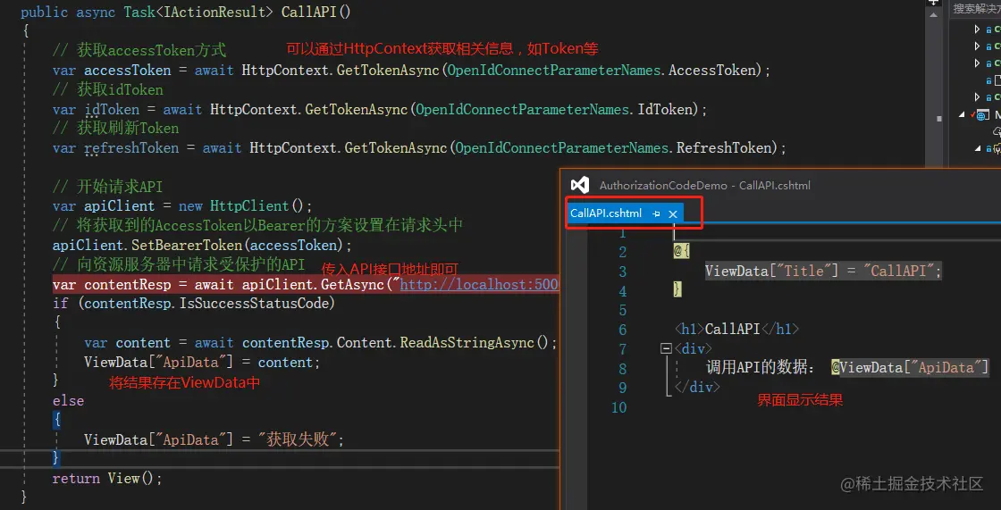Close the CallAPI.cshtml tab
1001x510 pixels.
pyautogui.click(x=672, y=214)
